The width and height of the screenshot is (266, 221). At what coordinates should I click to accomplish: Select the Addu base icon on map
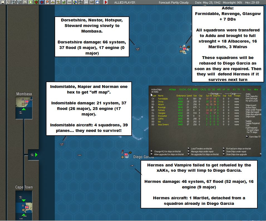pyautogui.click(x=184, y=49)
